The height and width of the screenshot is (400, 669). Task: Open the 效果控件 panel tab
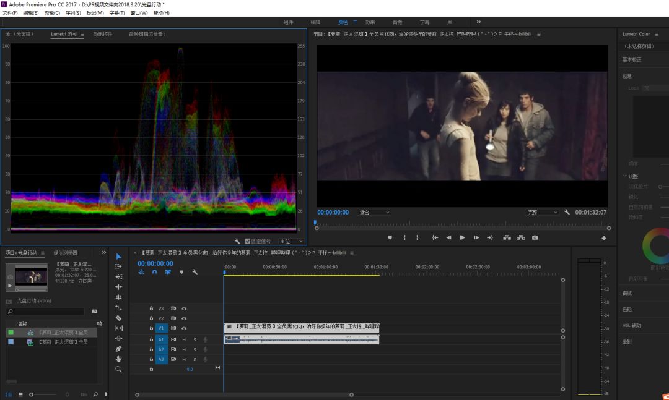103,34
